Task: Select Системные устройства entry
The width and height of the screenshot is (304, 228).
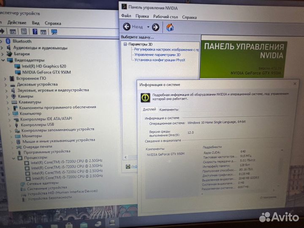Action: click(47, 188)
